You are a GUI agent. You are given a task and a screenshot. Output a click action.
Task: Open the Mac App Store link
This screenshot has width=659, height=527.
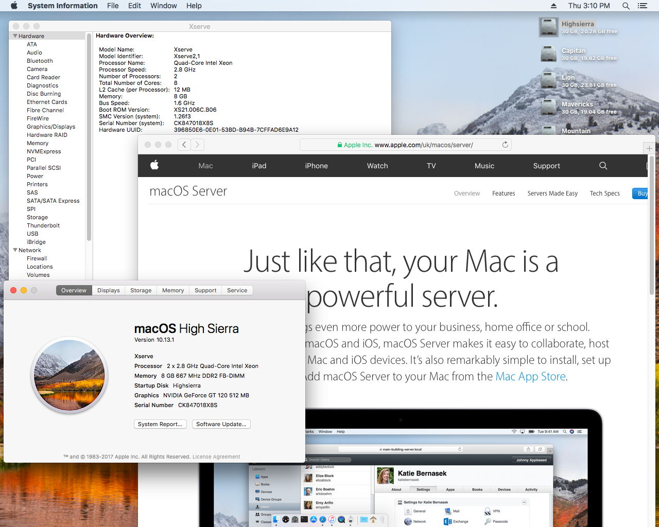click(530, 376)
